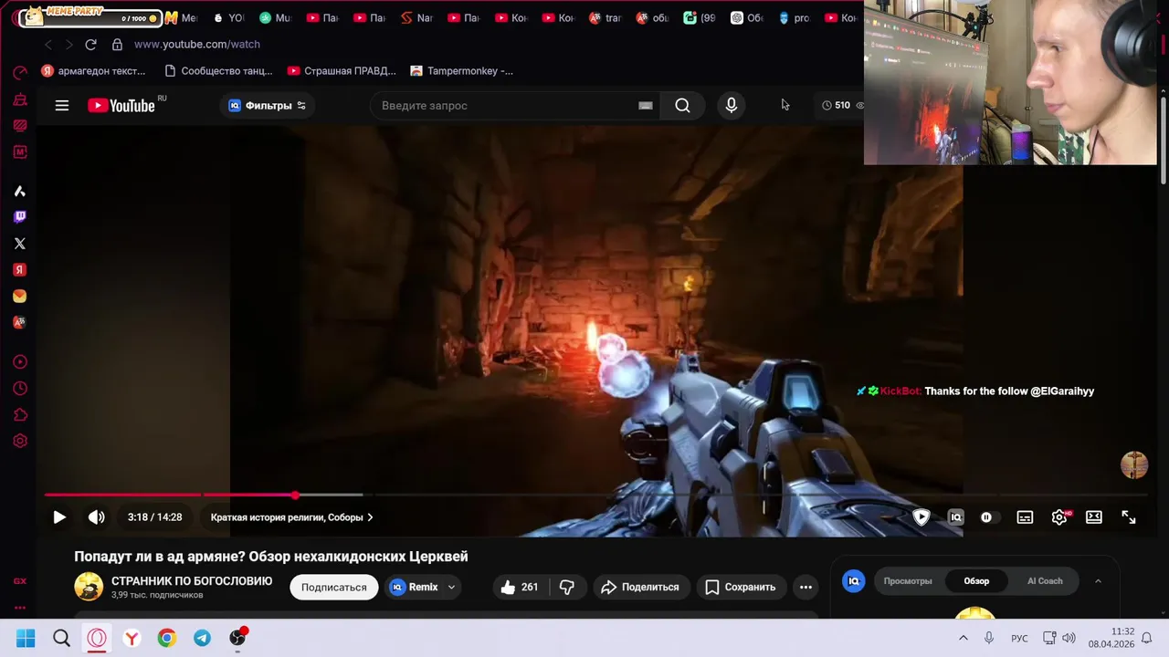Switch to the YOI browser tab
Image resolution: width=1169 pixels, height=657 pixels.
(228, 18)
